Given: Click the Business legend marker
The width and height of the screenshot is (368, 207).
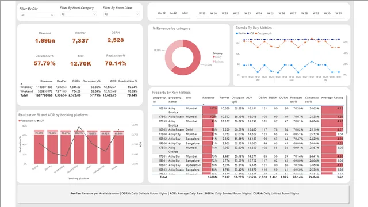Looking at the screenshot, I should click(x=214, y=62).
